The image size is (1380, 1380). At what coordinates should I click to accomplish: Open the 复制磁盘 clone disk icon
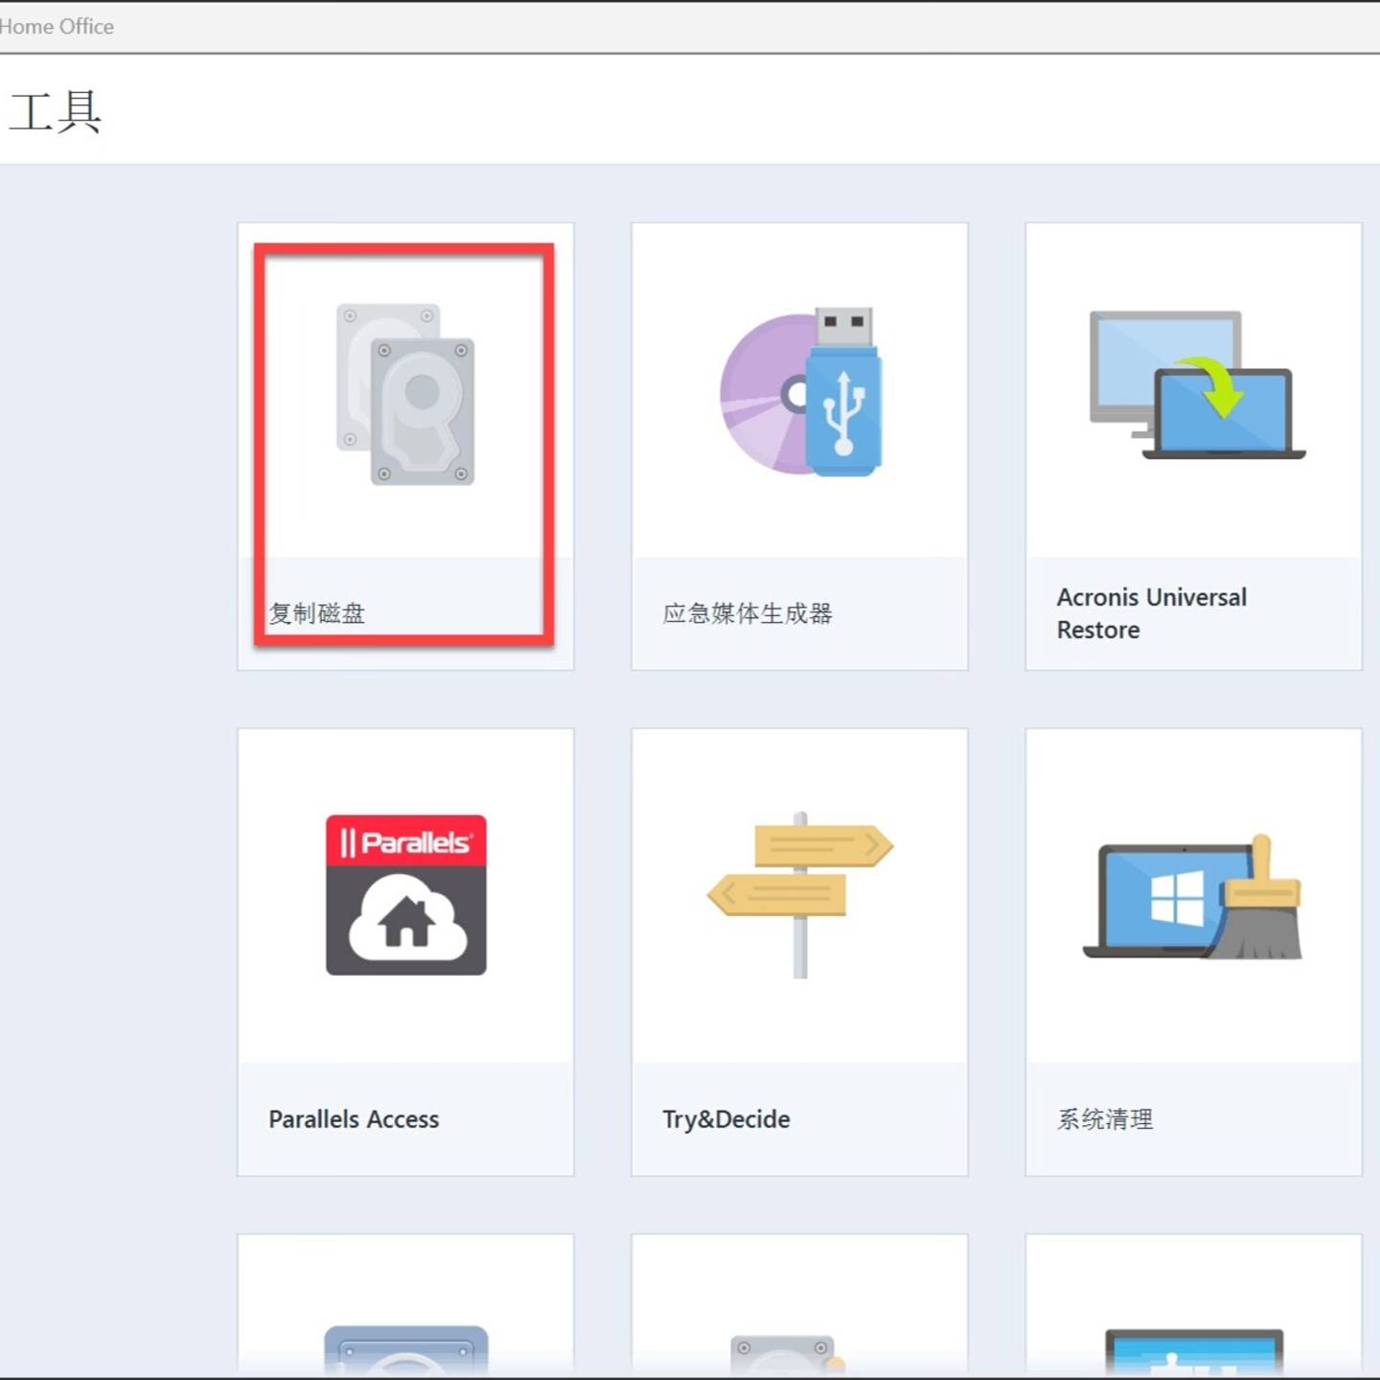point(405,394)
